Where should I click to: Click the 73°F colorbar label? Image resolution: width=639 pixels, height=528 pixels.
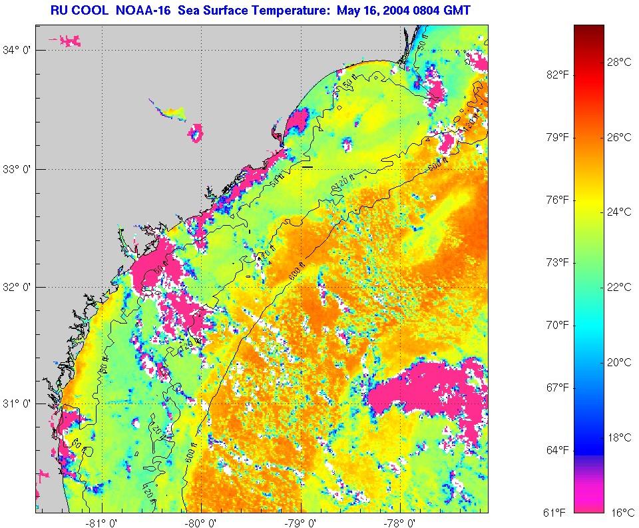coord(558,262)
